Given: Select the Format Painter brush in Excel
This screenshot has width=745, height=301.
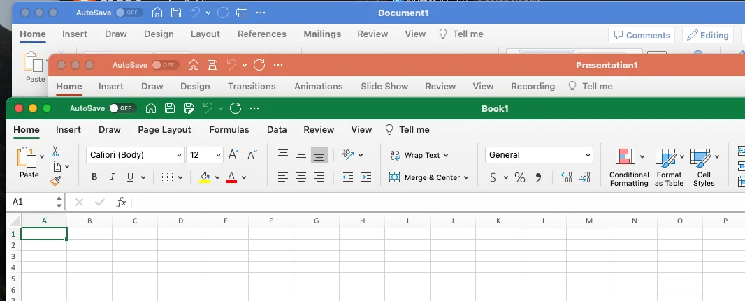Looking at the screenshot, I should click(x=55, y=181).
